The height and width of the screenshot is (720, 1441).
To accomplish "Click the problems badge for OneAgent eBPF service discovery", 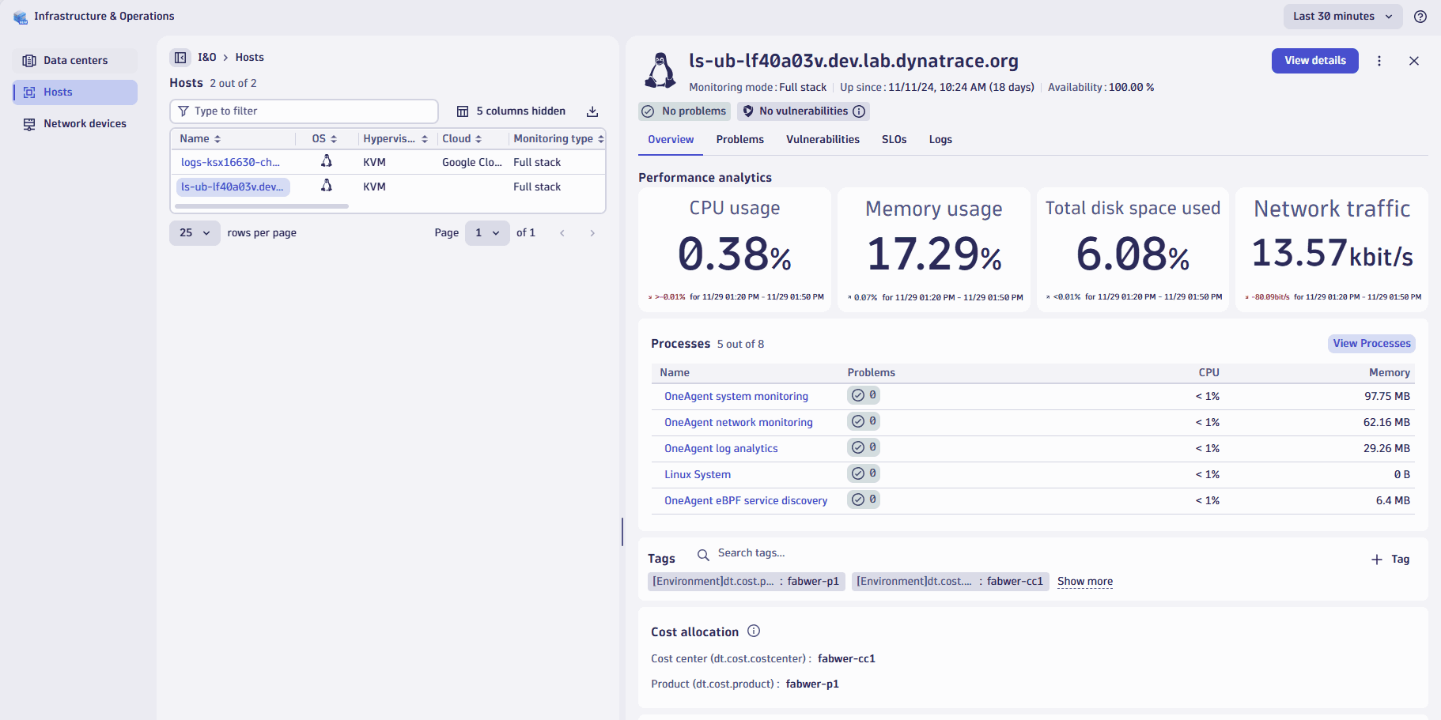I will click(864, 499).
